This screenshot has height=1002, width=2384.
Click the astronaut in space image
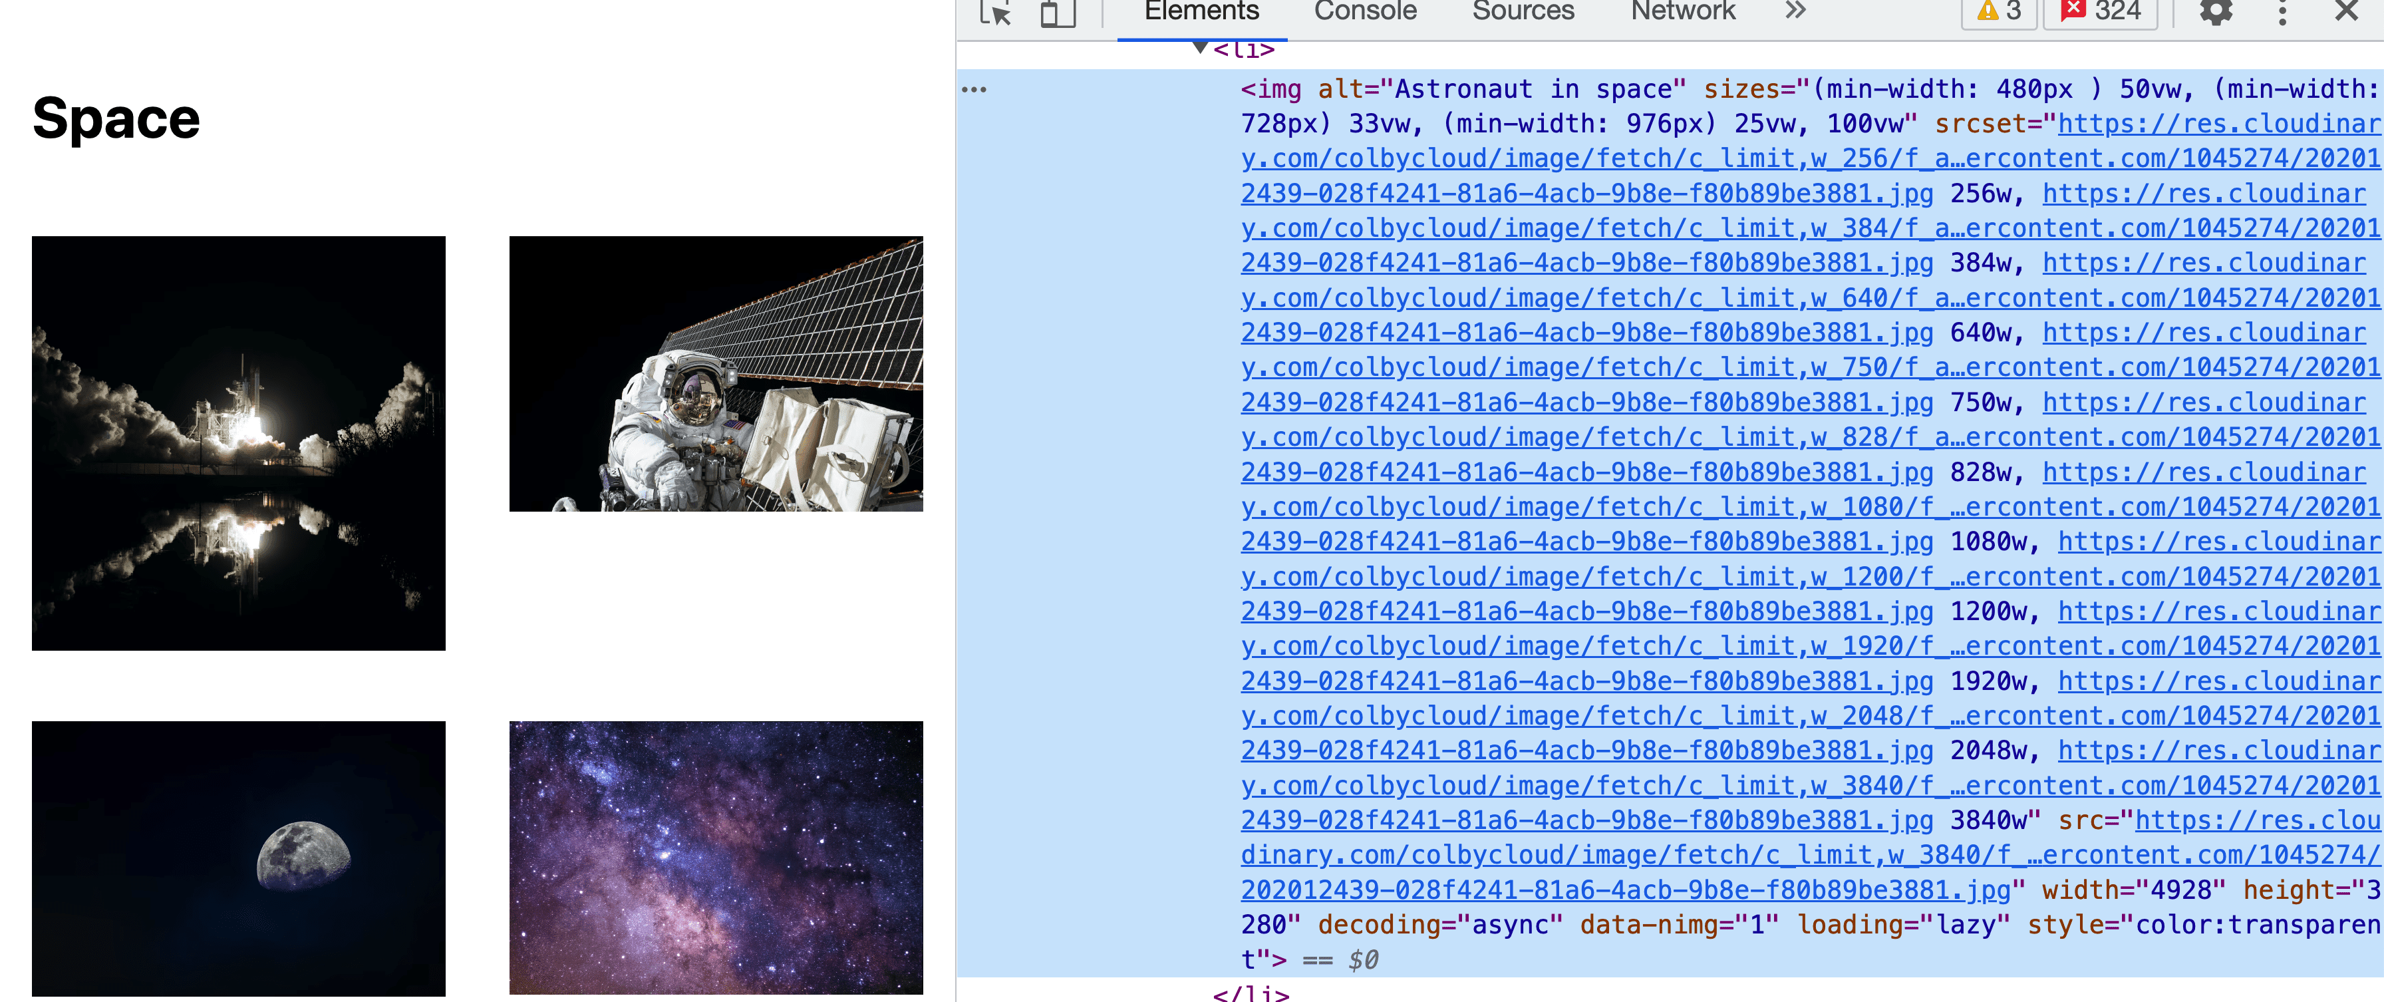(715, 373)
